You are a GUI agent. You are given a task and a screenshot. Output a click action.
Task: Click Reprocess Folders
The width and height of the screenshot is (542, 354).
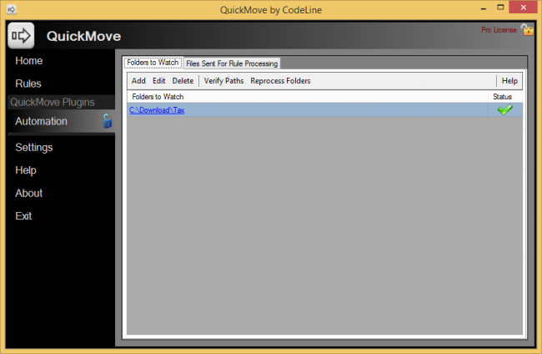point(280,81)
